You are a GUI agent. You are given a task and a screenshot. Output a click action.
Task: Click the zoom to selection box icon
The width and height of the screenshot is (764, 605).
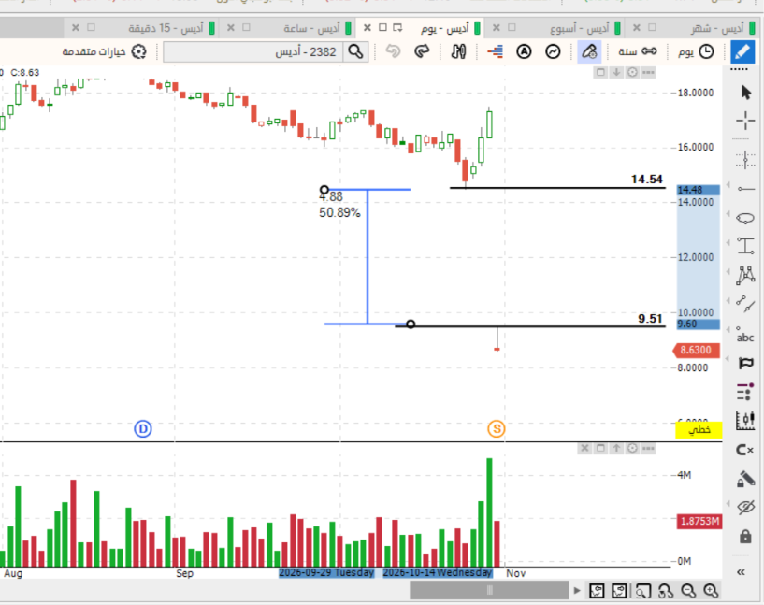point(642,591)
